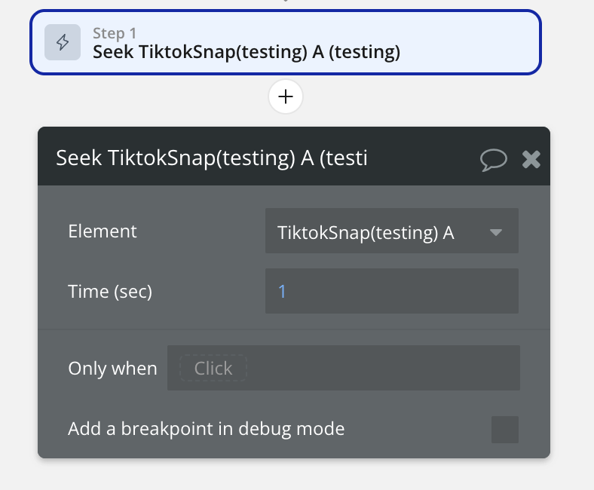Click the 'Element' field label

[103, 231]
